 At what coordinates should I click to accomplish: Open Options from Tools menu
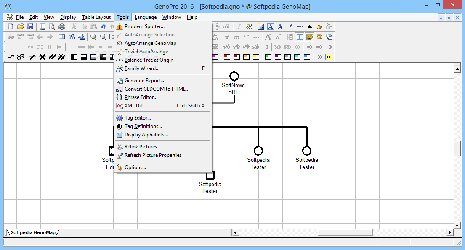pyautogui.click(x=163, y=167)
